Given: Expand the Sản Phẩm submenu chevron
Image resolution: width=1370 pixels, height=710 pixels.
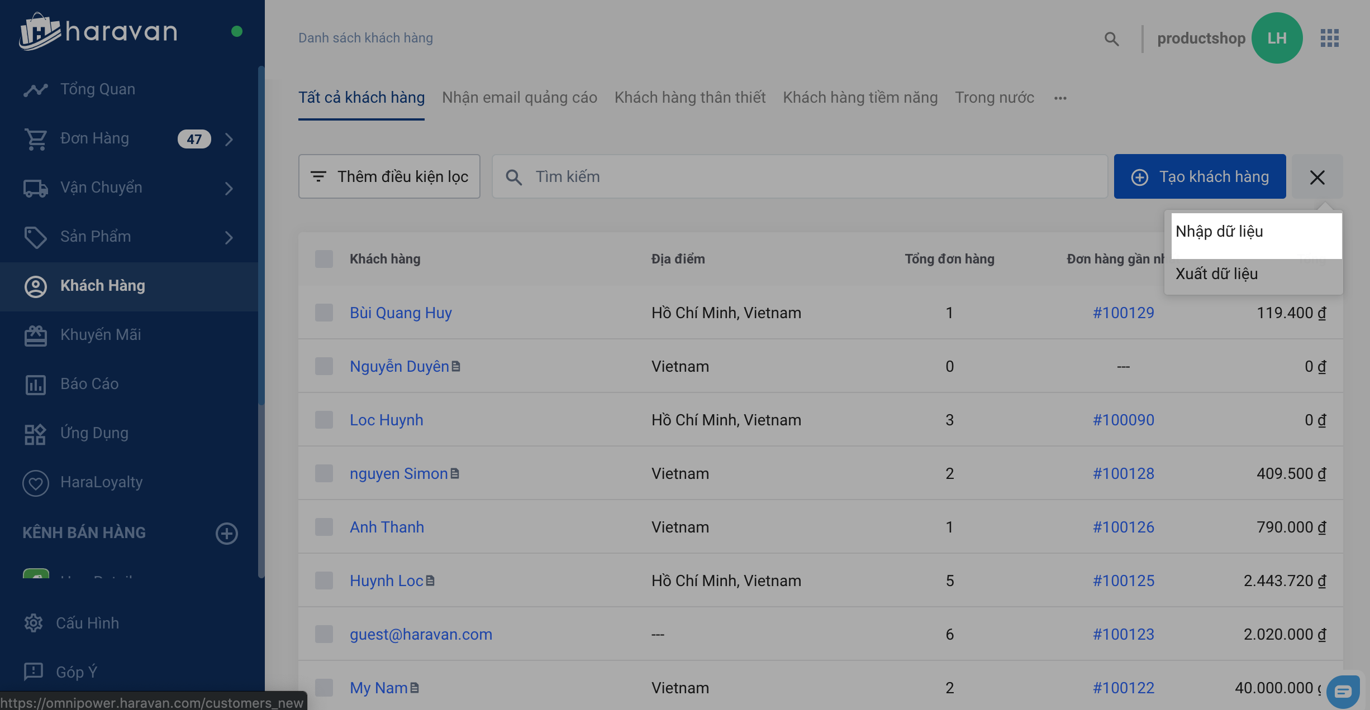Looking at the screenshot, I should 229,237.
